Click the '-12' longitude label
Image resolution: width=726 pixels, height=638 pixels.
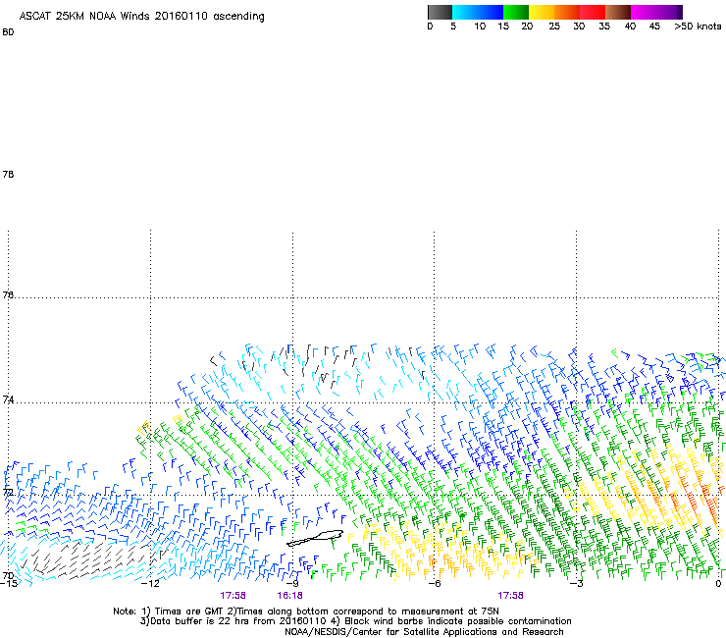[x=150, y=583]
